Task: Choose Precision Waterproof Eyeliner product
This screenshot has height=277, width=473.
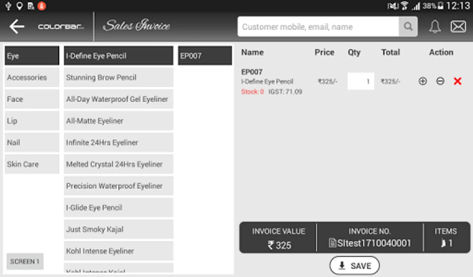Action: point(119,186)
